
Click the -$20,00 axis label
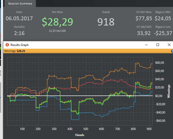tap(160, 104)
